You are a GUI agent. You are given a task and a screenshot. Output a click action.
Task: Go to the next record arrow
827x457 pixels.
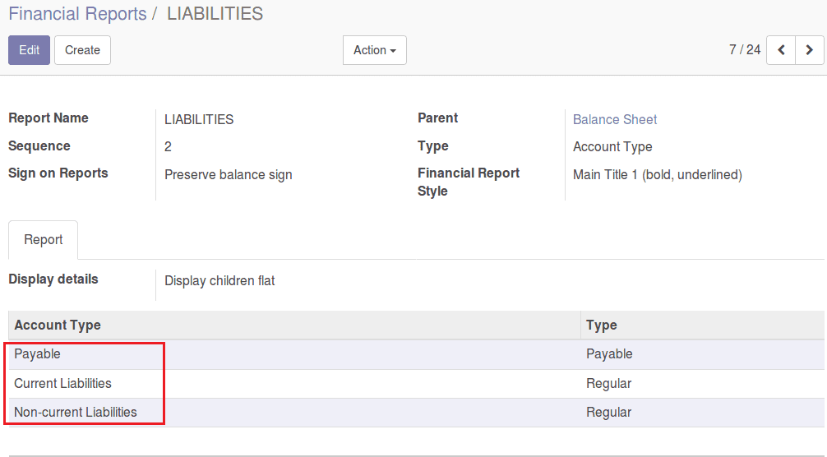[810, 50]
